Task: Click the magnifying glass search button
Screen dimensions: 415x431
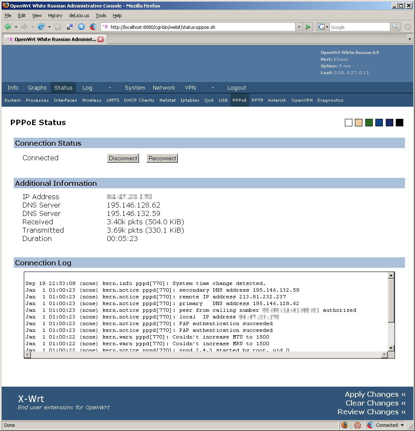Action: [395, 27]
